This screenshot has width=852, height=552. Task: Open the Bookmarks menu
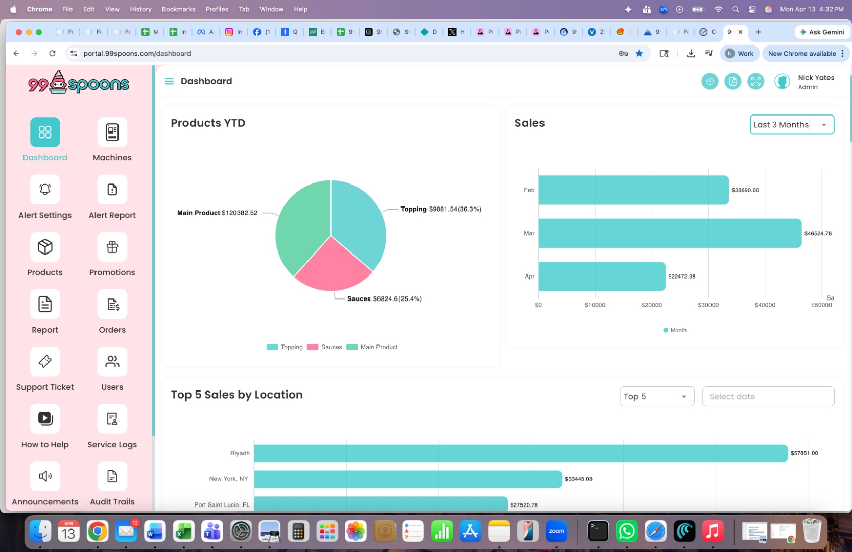pos(178,9)
